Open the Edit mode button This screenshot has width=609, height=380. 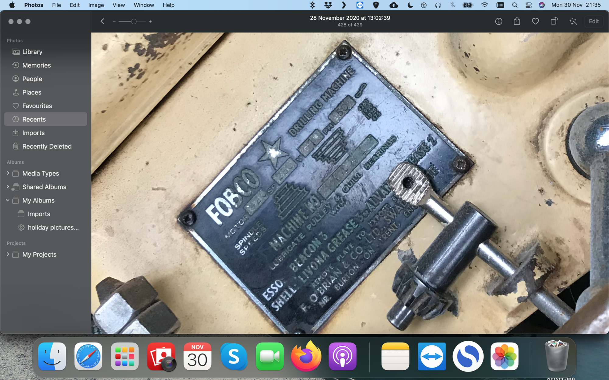(x=593, y=21)
